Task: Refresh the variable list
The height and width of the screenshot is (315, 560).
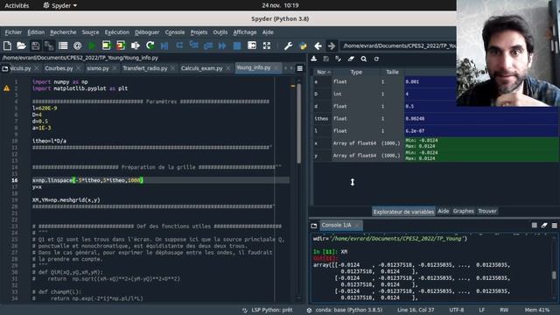Action: (376, 59)
